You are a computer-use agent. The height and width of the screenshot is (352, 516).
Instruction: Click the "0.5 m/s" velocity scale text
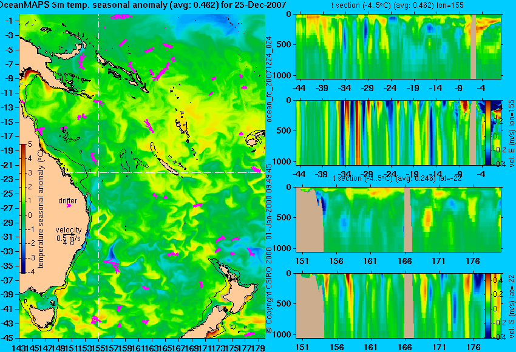[x=69, y=238]
